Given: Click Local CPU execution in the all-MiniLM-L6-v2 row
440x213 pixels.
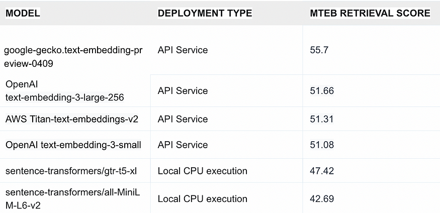Looking at the screenshot, I should (x=203, y=199).
